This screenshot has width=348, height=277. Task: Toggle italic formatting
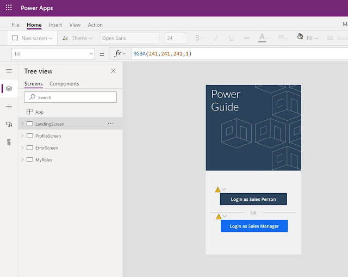(216, 38)
